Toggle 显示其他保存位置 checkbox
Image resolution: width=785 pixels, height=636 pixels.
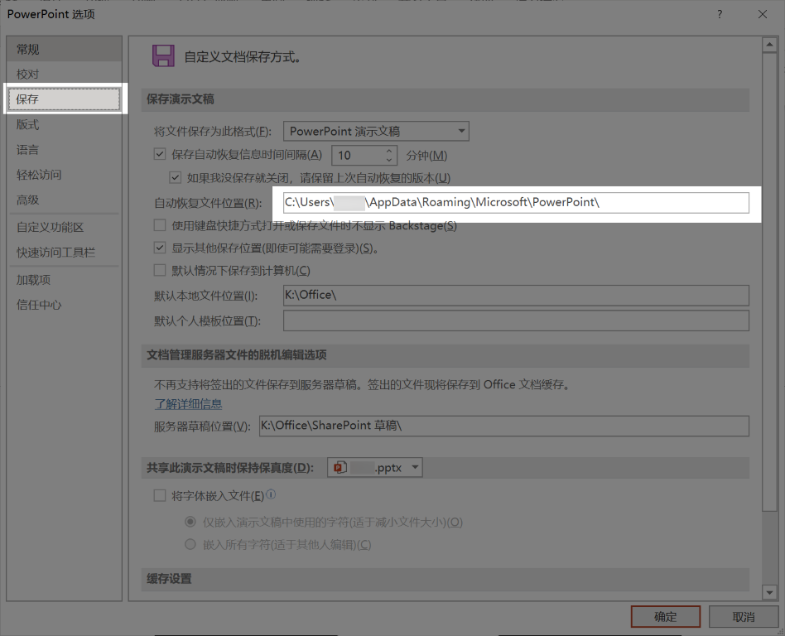(160, 248)
